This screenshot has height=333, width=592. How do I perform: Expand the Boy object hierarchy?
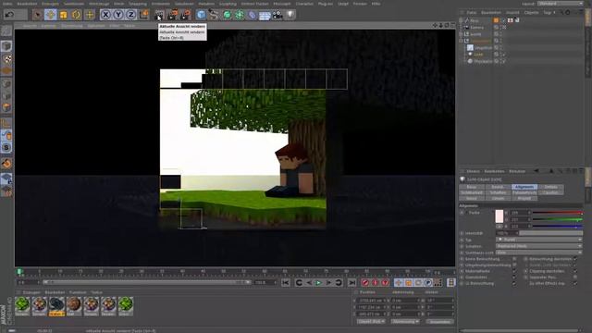[461, 20]
